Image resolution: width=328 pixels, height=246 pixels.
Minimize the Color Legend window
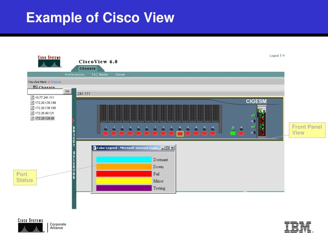click(163, 148)
